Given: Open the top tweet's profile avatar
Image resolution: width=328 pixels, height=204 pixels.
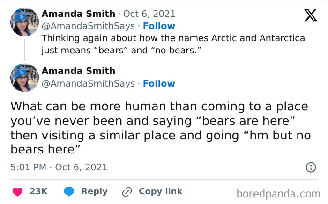Looking at the screenshot, I should click(x=24, y=22).
